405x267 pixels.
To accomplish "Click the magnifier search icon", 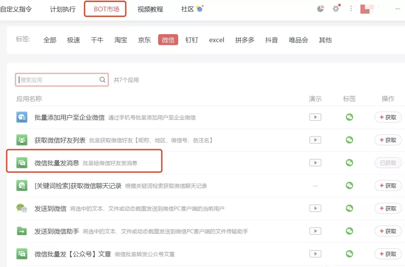I will [x=102, y=80].
